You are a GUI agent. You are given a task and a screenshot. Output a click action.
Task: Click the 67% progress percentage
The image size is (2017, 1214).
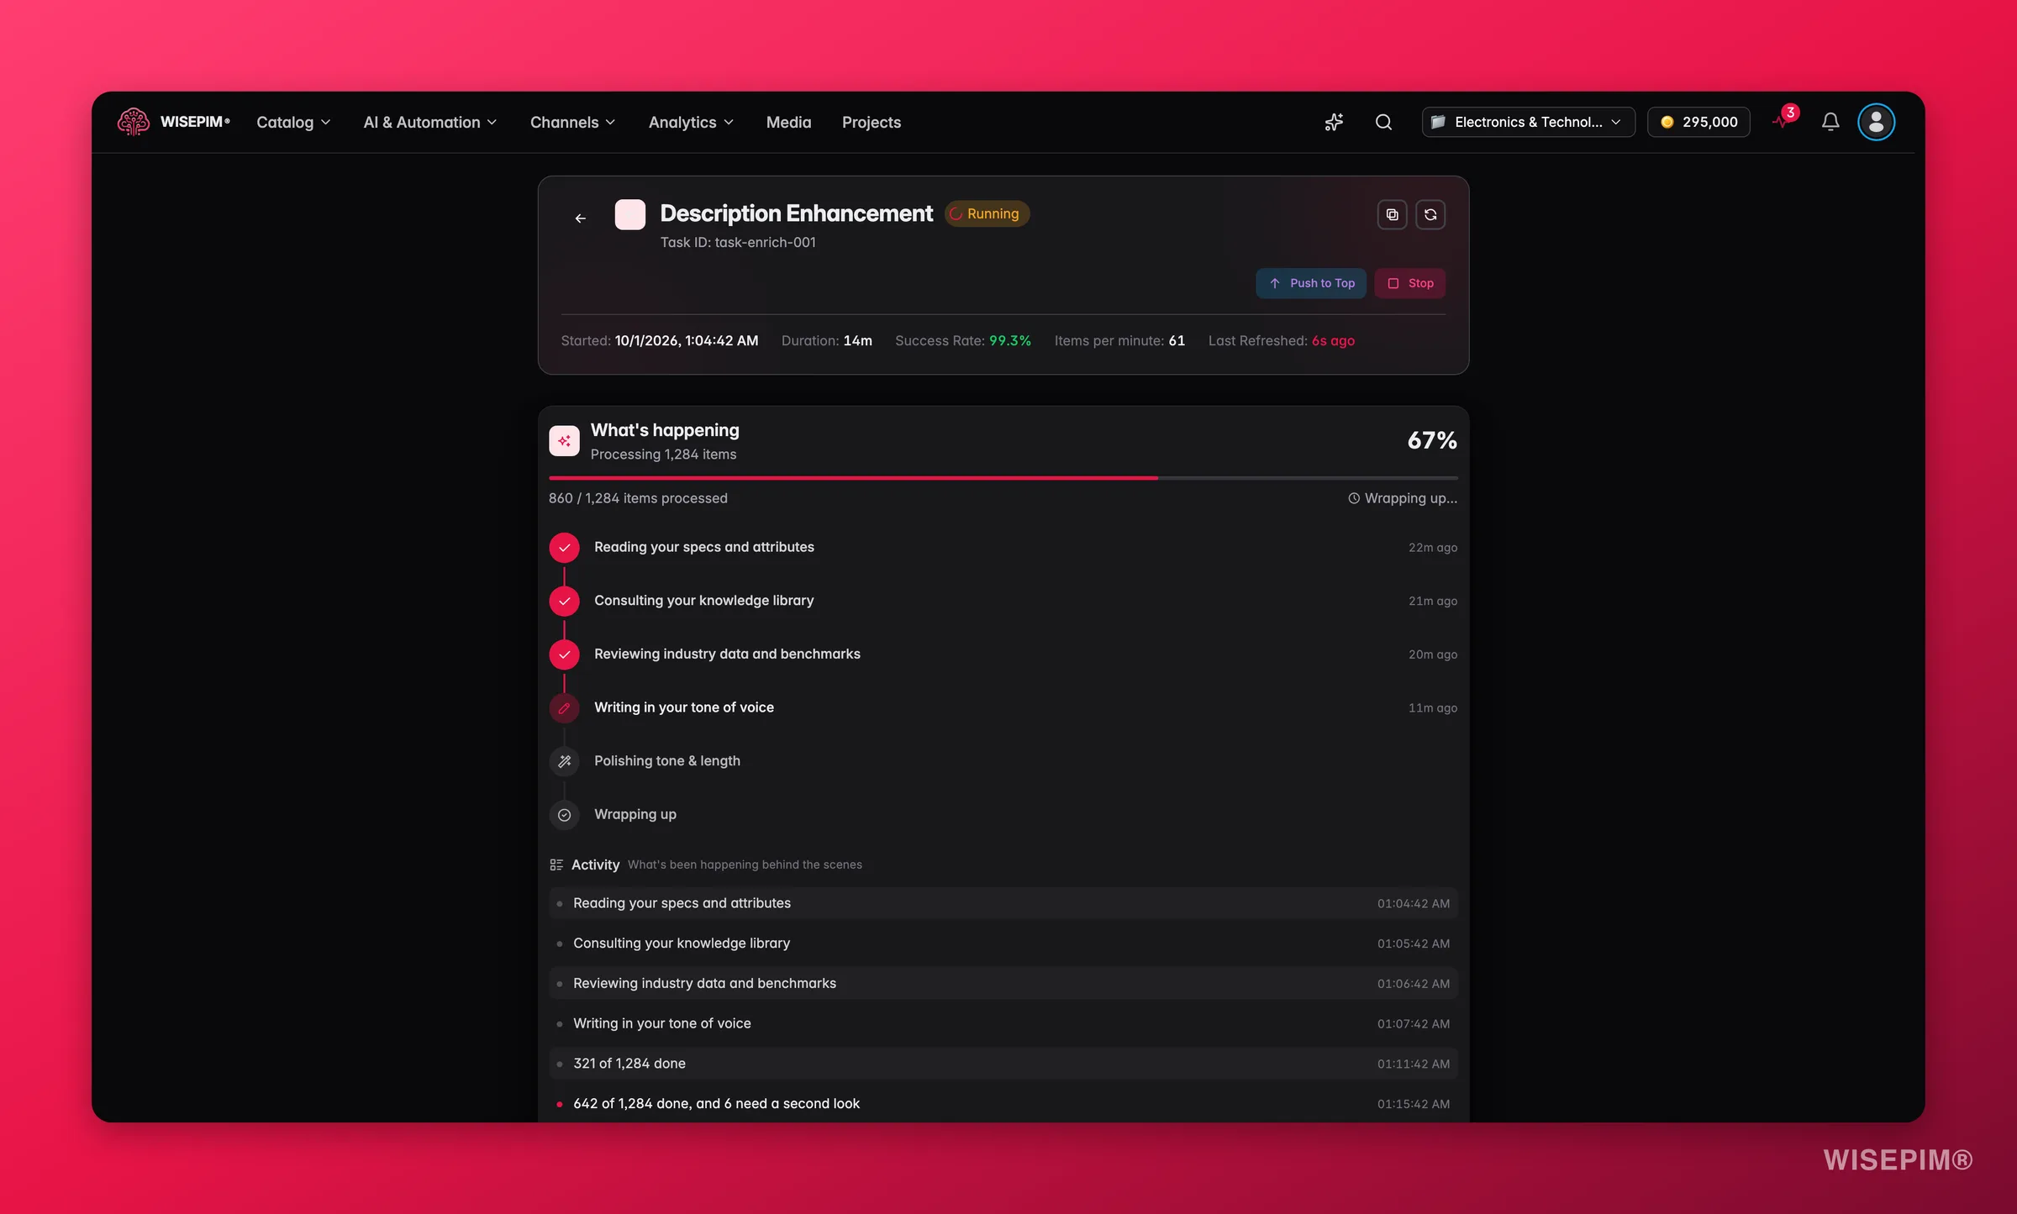pyautogui.click(x=1432, y=440)
